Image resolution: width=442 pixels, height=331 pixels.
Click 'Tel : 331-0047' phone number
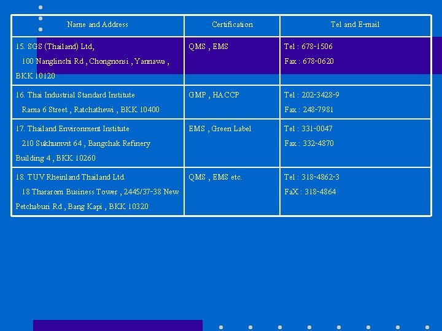point(308,129)
